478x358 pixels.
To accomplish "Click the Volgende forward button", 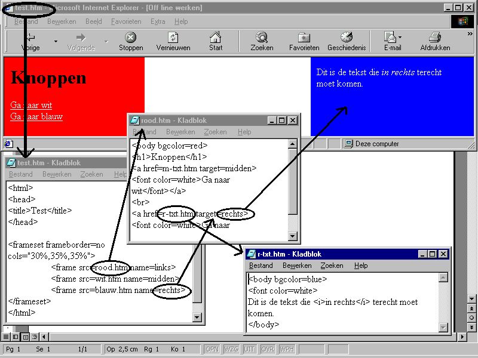I will click(x=81, y=42).
